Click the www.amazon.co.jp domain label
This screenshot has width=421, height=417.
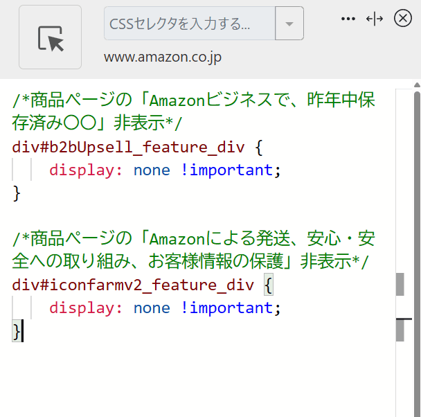click(x=163, y=57)
